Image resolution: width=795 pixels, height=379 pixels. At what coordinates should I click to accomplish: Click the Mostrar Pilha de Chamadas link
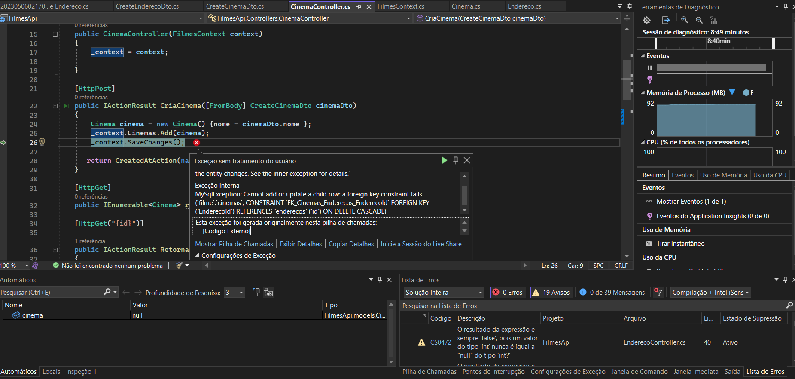pos(234,244)
